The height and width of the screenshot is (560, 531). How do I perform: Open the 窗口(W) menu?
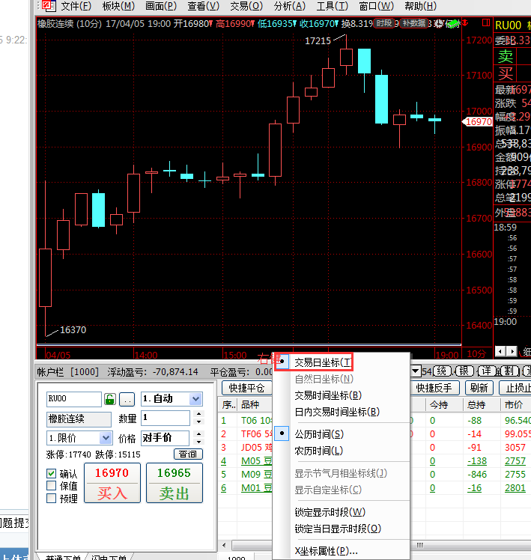click(x=376, y=6)
